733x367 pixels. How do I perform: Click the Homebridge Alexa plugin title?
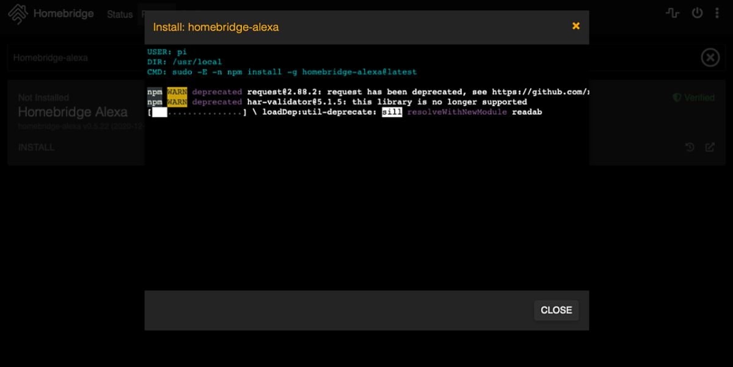[73, 112]
